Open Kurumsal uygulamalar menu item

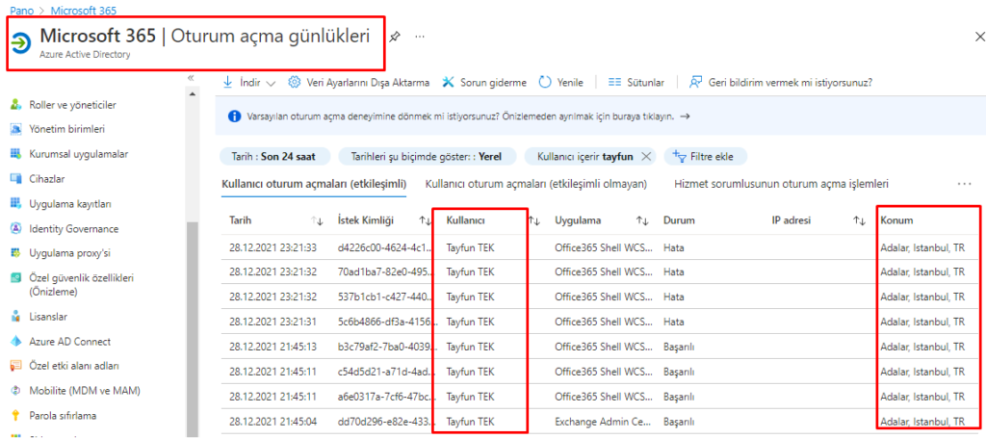[79, 154]
